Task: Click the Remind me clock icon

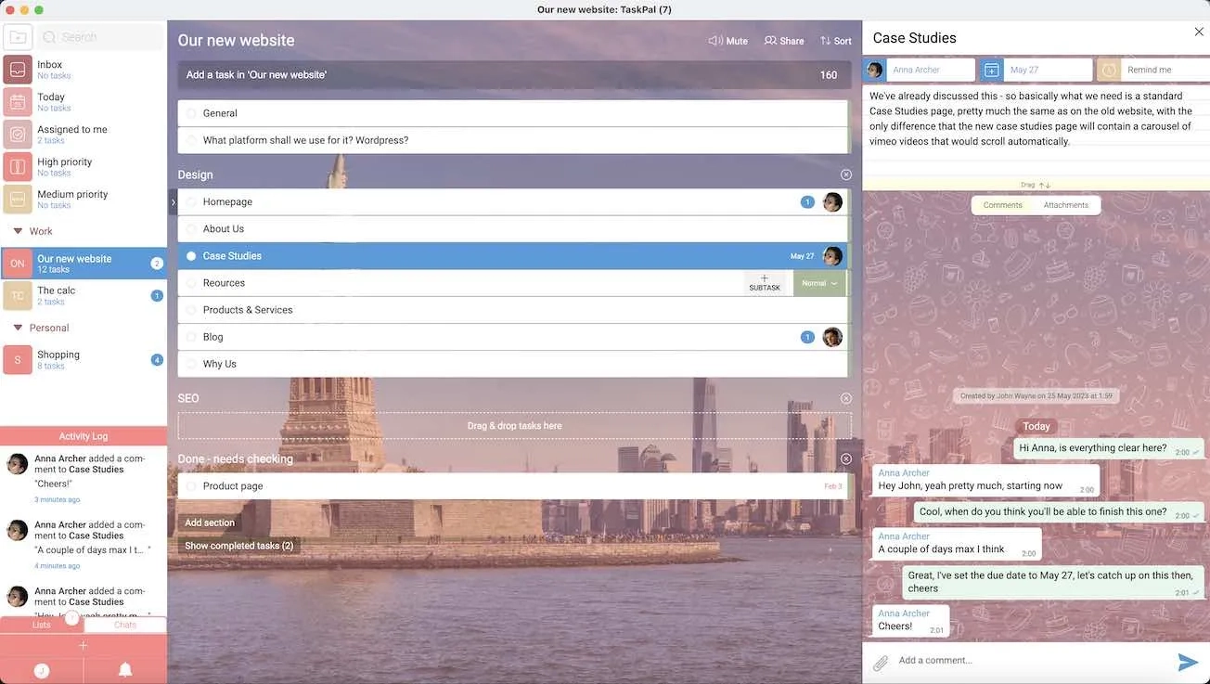Action: click(x=1109, y=70)
